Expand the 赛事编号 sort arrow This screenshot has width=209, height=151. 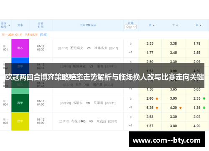pos(9,25)
